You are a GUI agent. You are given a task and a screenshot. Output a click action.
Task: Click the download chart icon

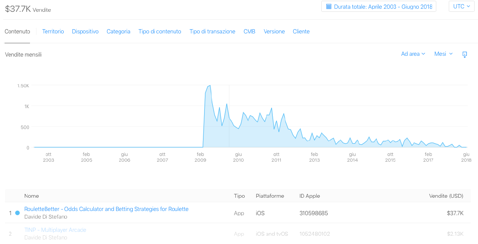(x=465, y=54)
